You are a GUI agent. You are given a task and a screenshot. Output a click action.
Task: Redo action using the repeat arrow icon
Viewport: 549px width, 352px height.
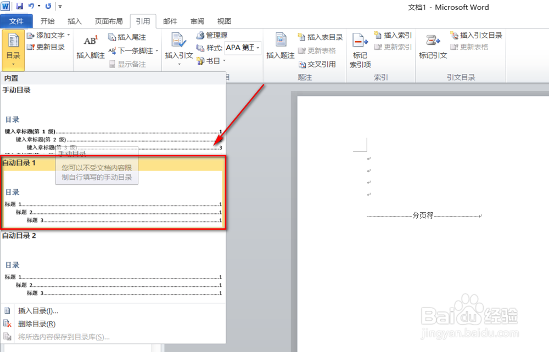[x=48, y=6]
